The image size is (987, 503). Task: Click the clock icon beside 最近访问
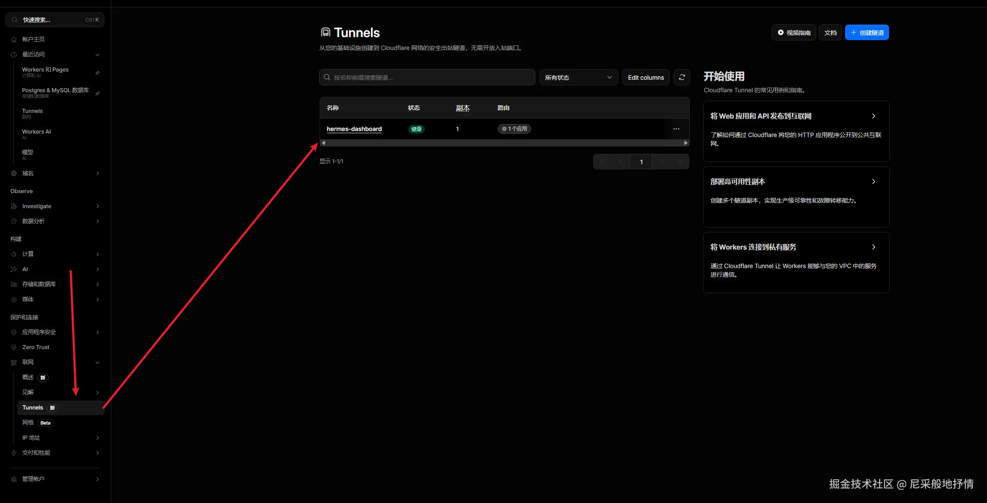pyautogui.click(x=14, y=55)
